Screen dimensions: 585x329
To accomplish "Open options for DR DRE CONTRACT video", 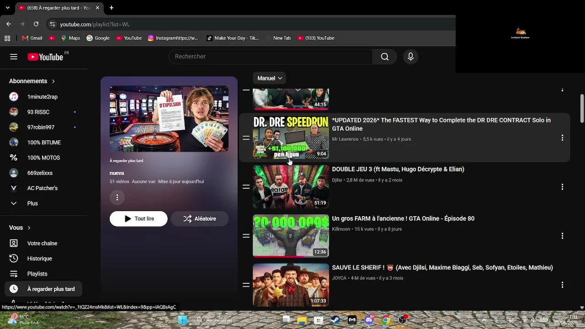I will [x=562, y=138].
